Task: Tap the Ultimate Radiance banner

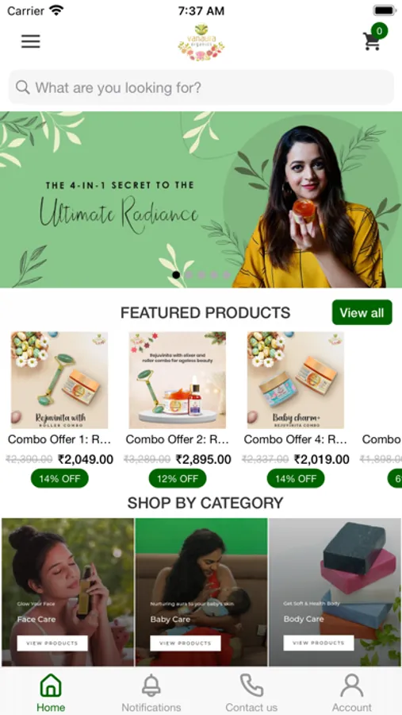Action: pos(201,199)
